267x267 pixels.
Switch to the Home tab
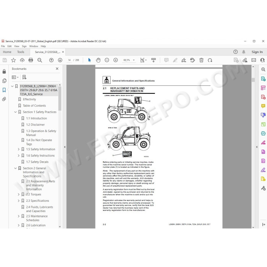[x=7, y=52]
